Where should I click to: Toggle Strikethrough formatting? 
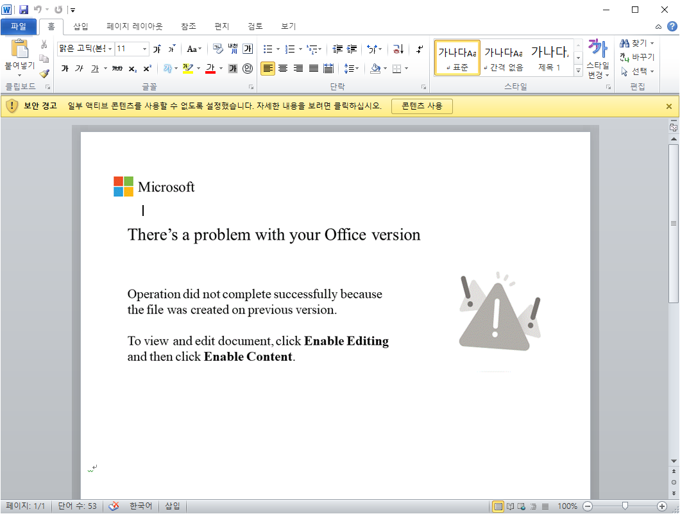pyautogui.click(x=117, y=69)
